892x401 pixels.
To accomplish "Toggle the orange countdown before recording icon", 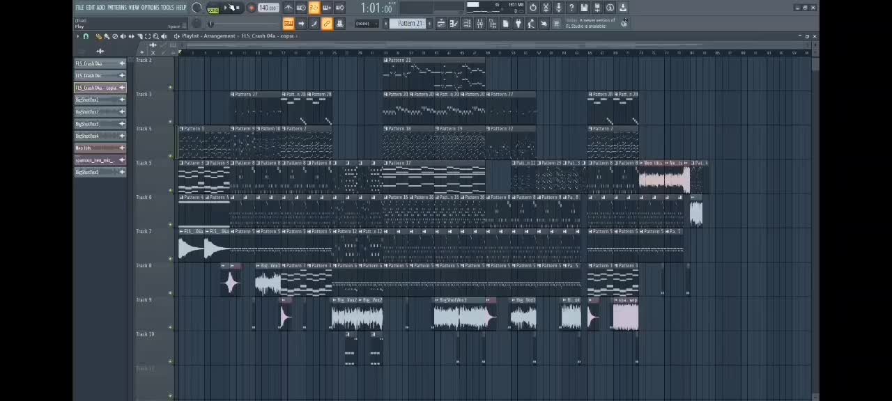I will tap(314, 8).
